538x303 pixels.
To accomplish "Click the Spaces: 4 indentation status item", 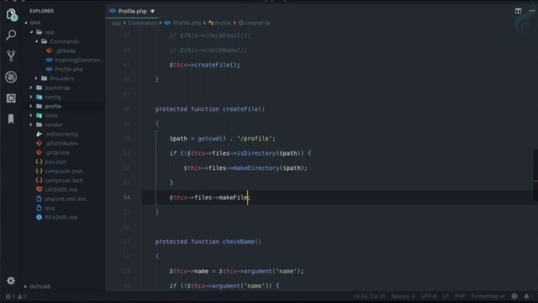I will (x=403, y=296).
